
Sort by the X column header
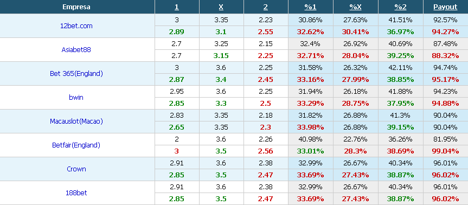(x=221, y=7)
